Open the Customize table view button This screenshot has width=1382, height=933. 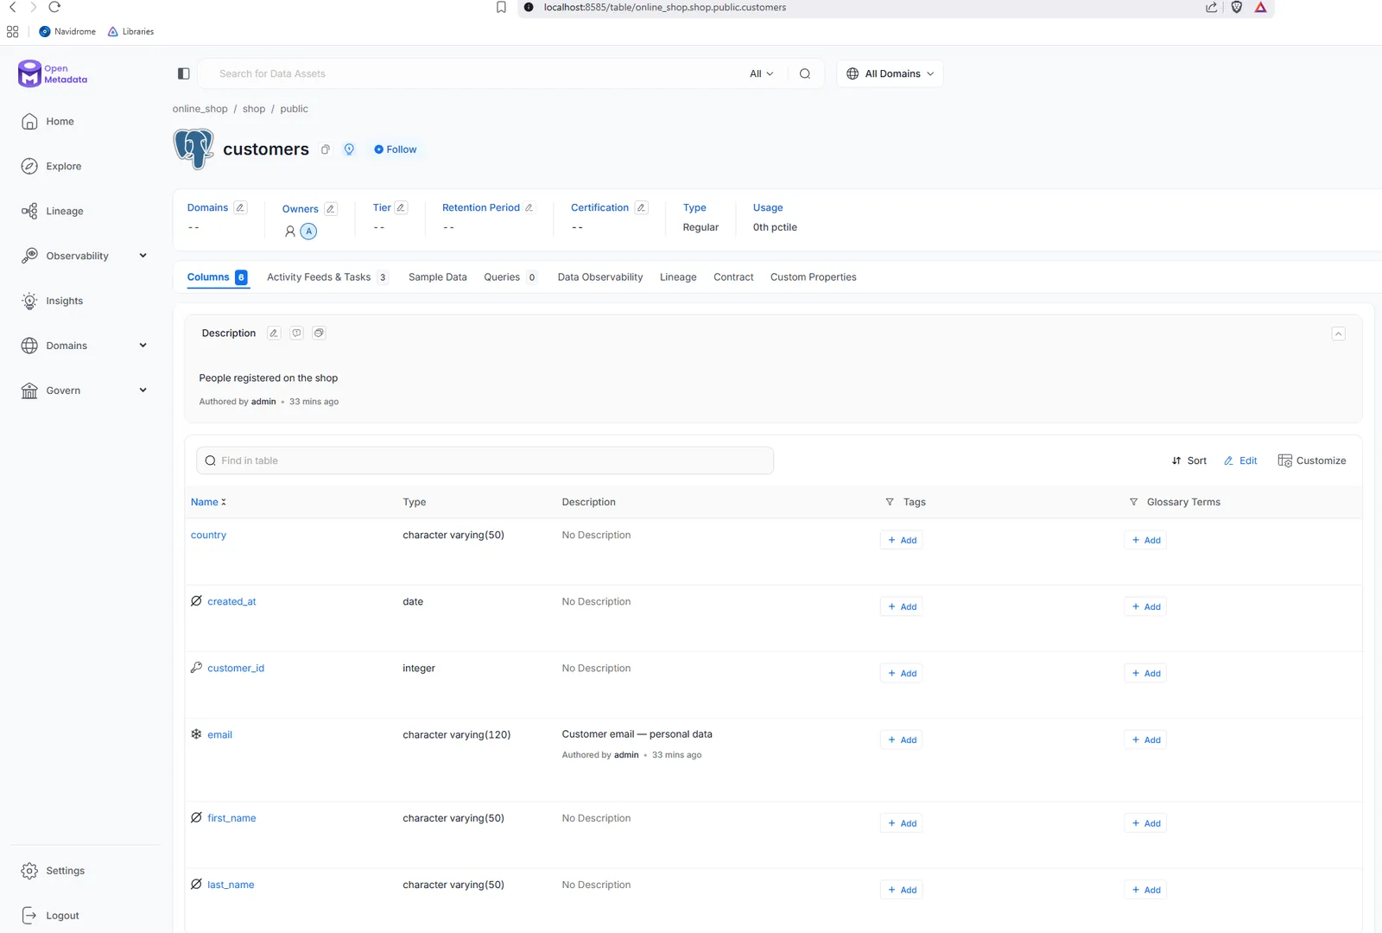1312,461
